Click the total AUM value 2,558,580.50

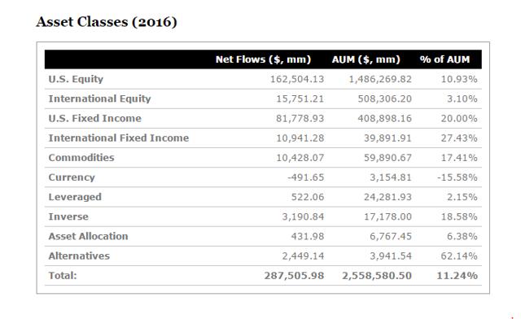point(377,276)
